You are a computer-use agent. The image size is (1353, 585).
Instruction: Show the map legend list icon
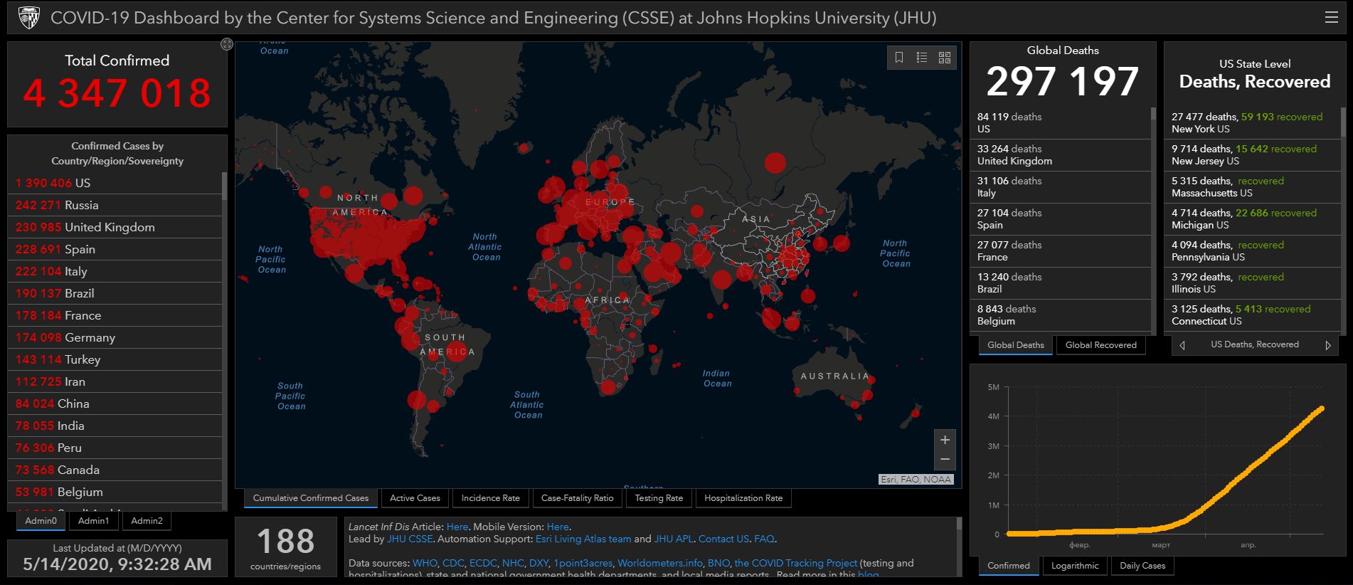922,58
